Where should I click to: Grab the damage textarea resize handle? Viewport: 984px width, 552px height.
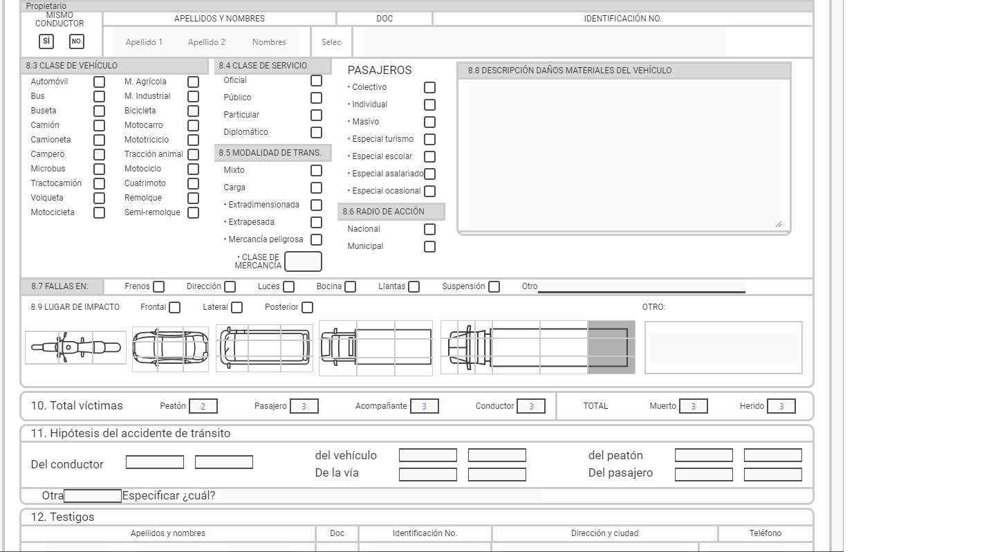click(x=778, y=224)
